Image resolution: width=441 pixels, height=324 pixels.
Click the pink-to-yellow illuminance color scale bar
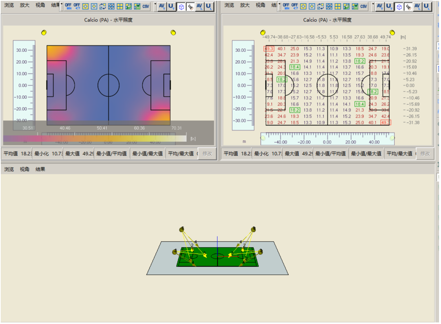[x=95, y=138]
